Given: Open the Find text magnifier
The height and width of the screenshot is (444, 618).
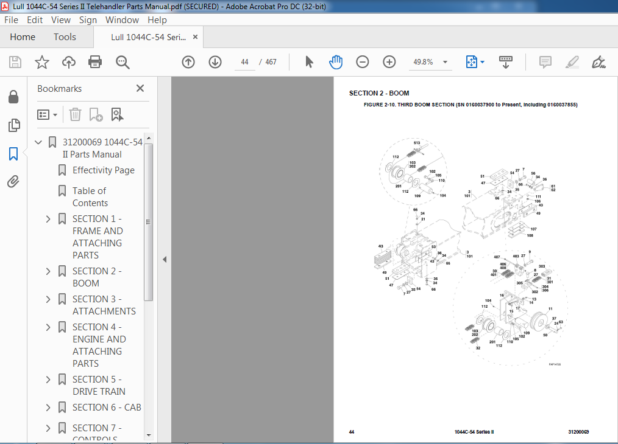Looking at the screenshot, I should click(x=122, y=62).
